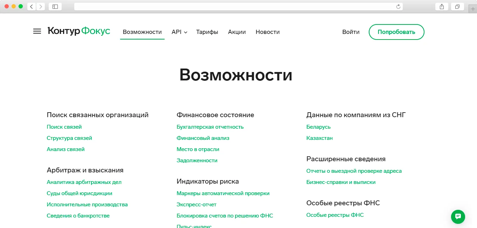Select the Возможности nav tab
The image size is (477, 228).
pos(142,32)
